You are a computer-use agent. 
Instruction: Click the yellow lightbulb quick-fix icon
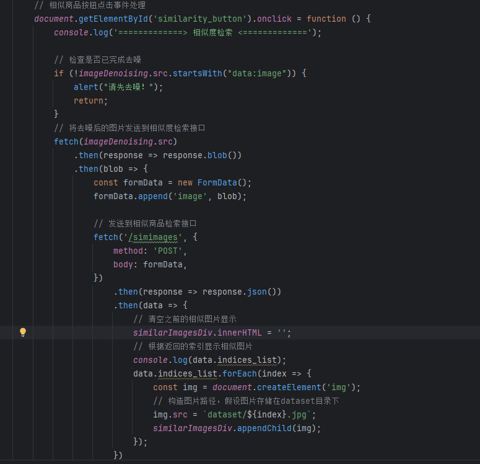coord(23,332)
